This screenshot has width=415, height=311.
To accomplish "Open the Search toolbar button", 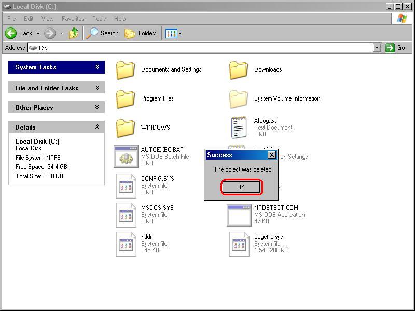I will 102,33.
